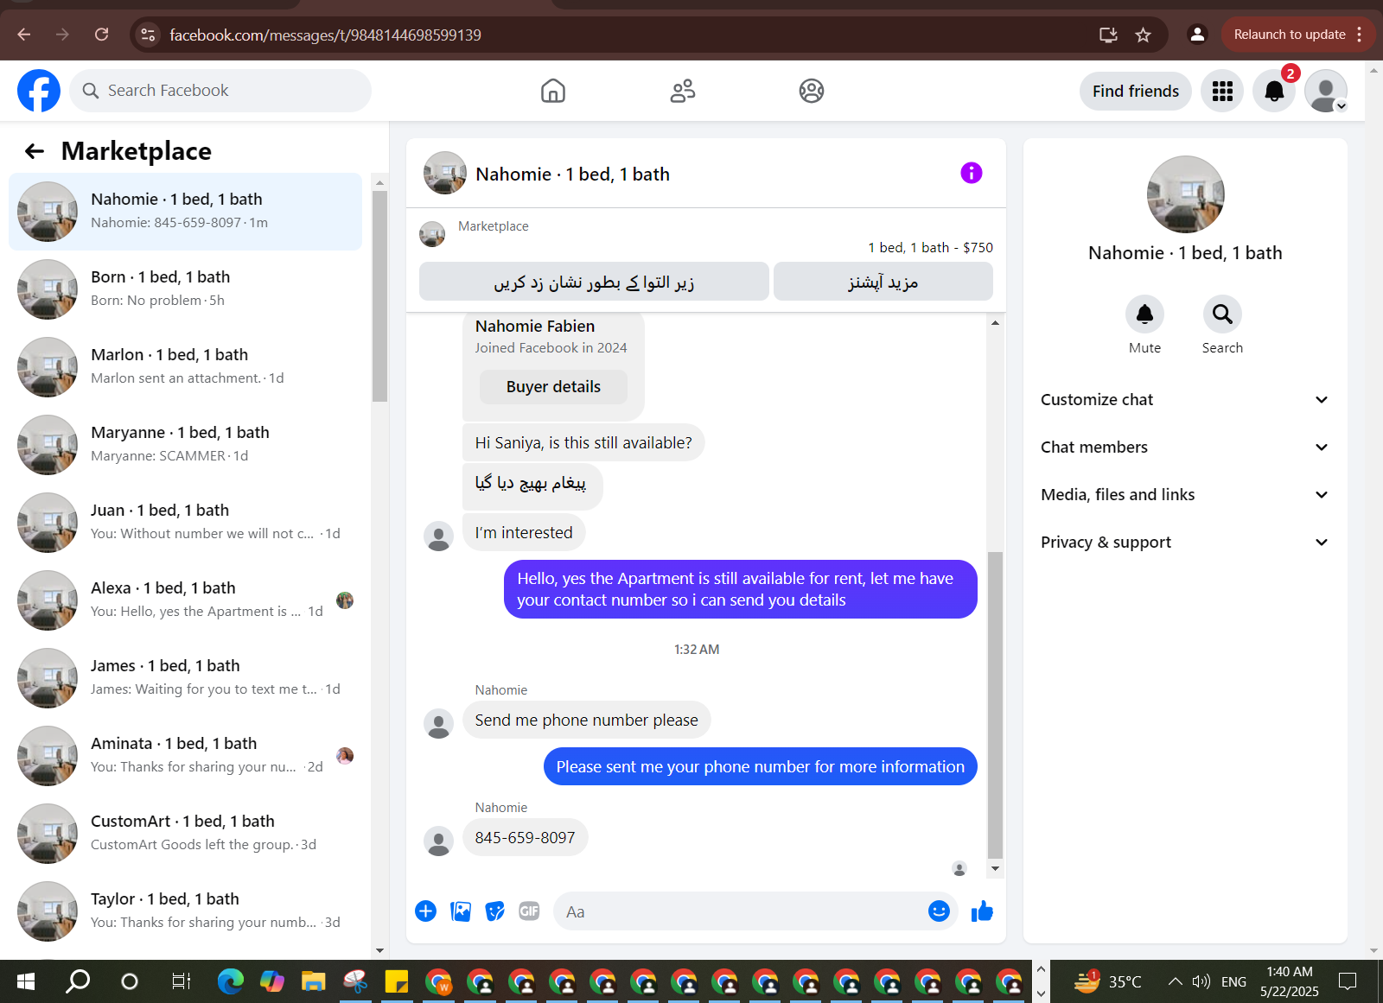Open the Notifications bell icon
The width and height of the screenshot is (1383, 1003).
(1274, 91)
